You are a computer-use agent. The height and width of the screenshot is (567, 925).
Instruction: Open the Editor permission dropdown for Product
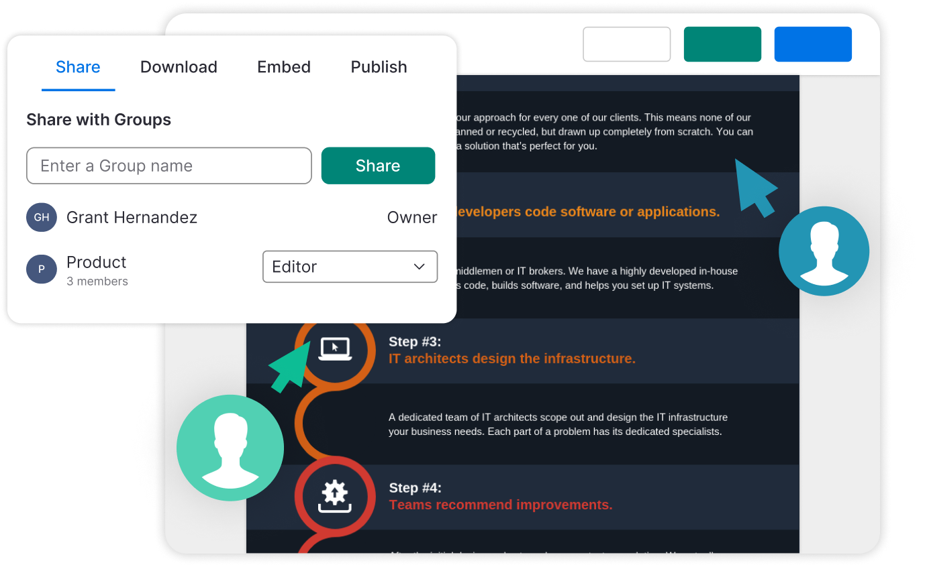350,267
